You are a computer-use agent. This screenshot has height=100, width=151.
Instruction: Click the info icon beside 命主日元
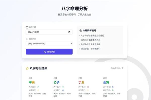pyautogui.click(x=111, y=68)
